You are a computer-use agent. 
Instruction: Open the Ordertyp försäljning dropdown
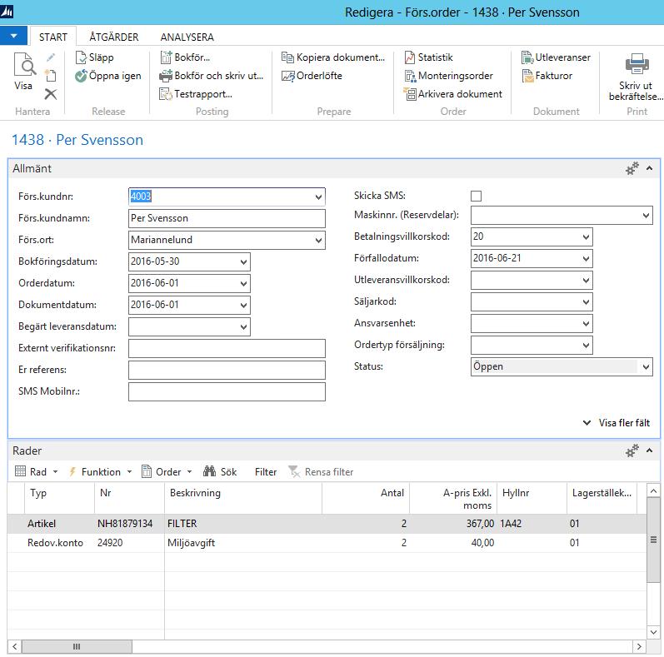[x=586, y=346]
